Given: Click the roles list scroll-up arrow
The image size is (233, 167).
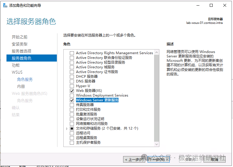Looking at the screenshot, I should (x=156, y=52).
